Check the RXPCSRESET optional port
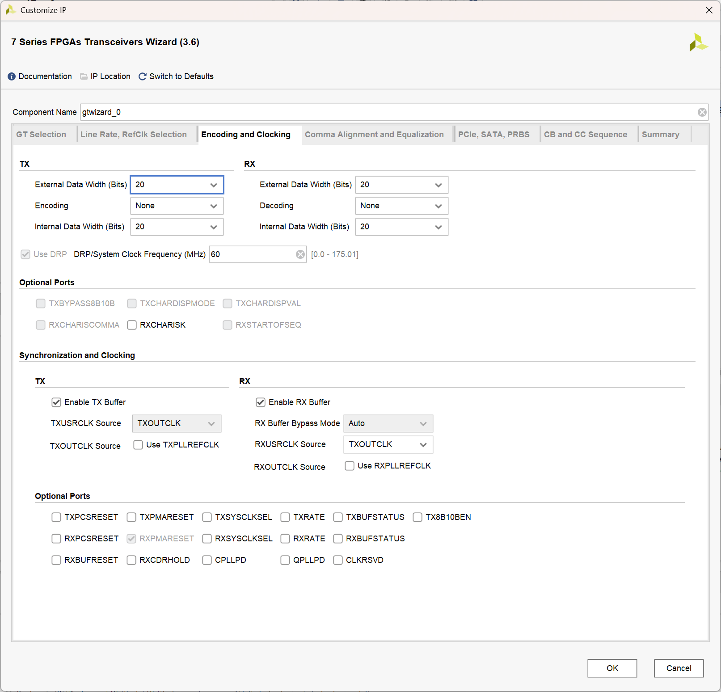 point(56,539)
